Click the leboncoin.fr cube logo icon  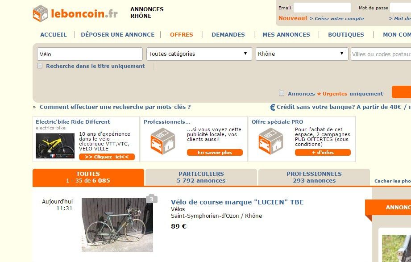[40, 13]
